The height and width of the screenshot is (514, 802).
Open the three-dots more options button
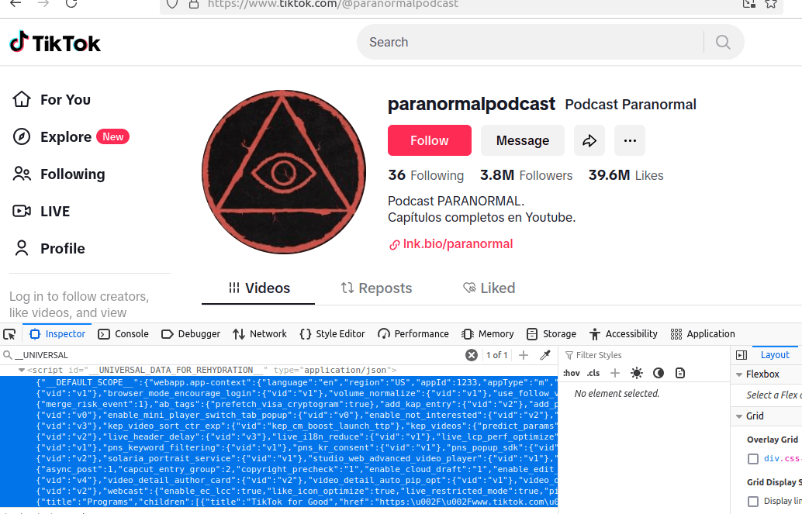[x=630, y=140]
